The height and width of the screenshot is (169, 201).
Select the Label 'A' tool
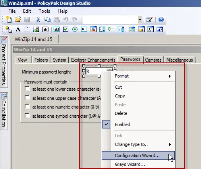pos(18,29)
